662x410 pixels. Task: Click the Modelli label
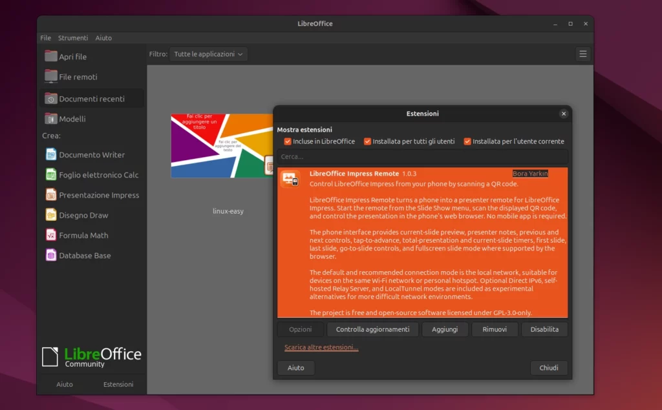72,119
